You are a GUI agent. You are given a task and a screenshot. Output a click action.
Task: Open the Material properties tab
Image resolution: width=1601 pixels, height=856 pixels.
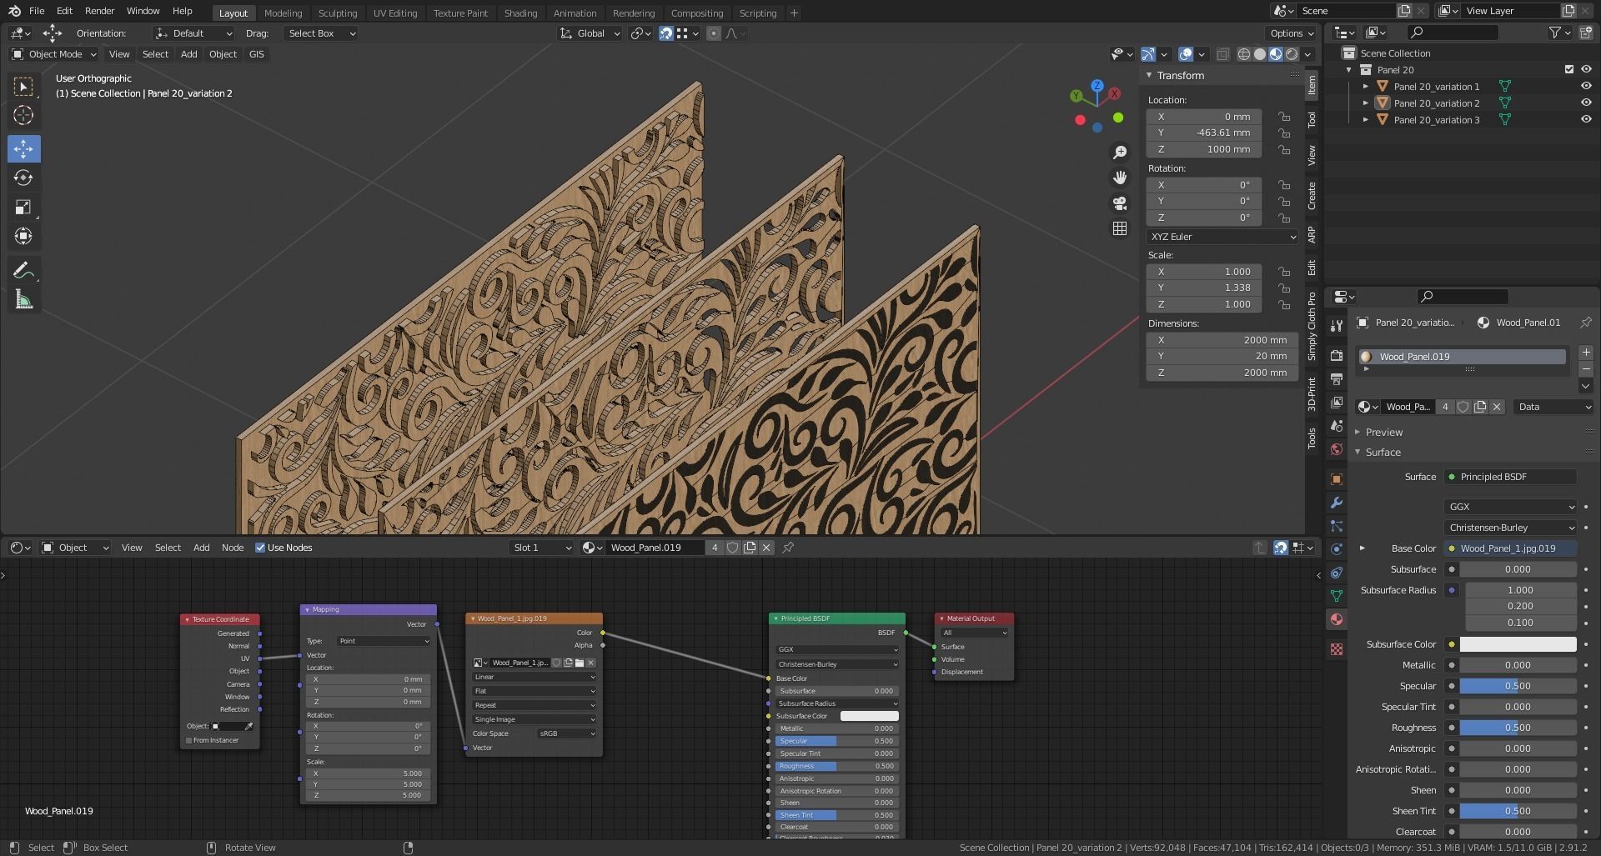click(x=1337, y=619)
